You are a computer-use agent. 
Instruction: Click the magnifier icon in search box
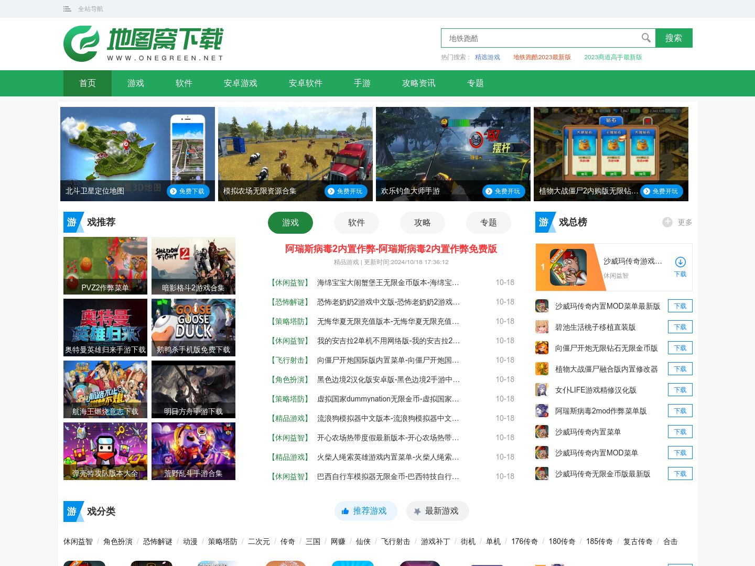click(646, 38)
